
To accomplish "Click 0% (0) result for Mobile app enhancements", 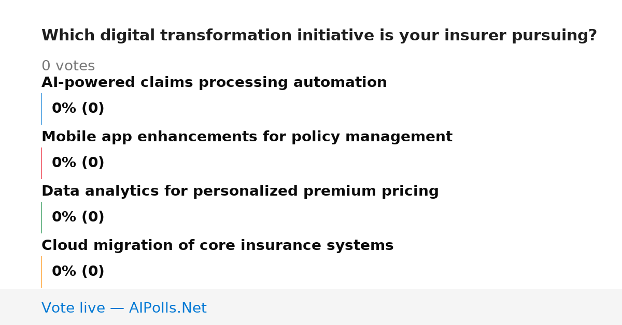I will (x=78, y=163).
